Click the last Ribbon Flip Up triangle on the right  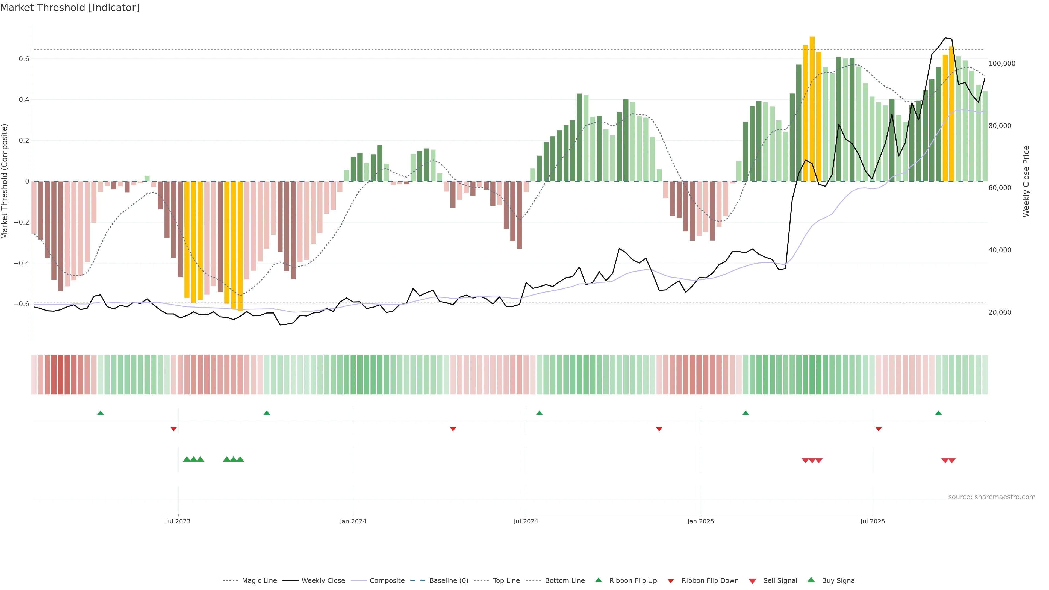pyautogui.click(x=938, y=413)
